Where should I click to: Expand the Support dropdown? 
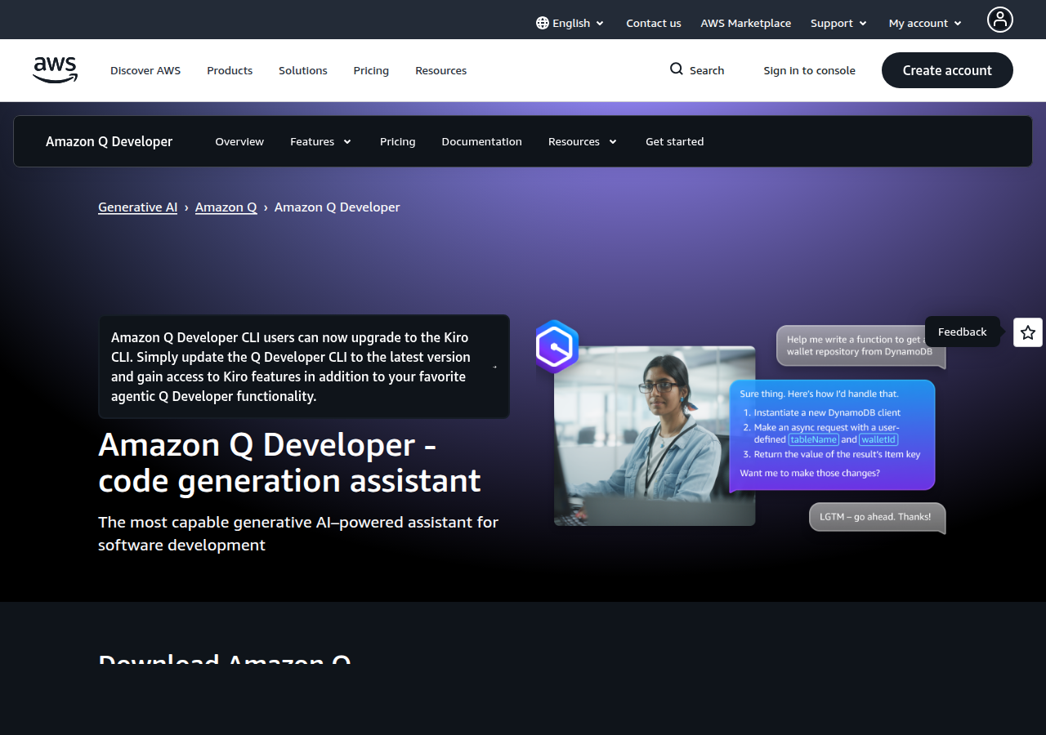coord(838,23)
